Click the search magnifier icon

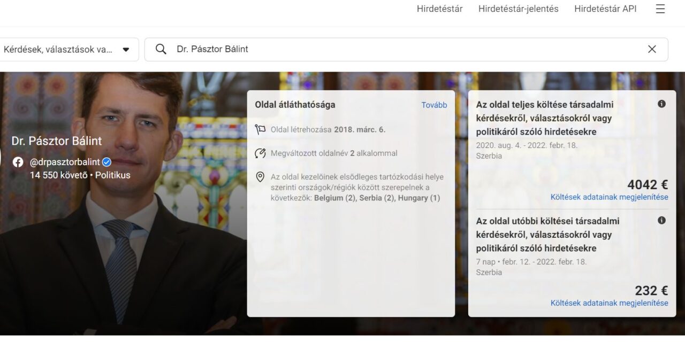pyautogui.click(x=161, y=49)
